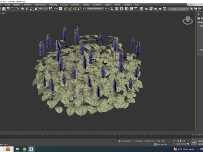Activate Select and Place tool
This screenshot has width=203, height=152.
[x=36, y=9]
